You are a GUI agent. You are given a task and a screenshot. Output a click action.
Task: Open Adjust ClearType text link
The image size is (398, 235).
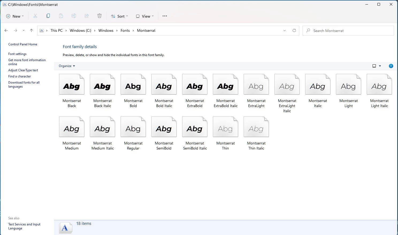23,70
